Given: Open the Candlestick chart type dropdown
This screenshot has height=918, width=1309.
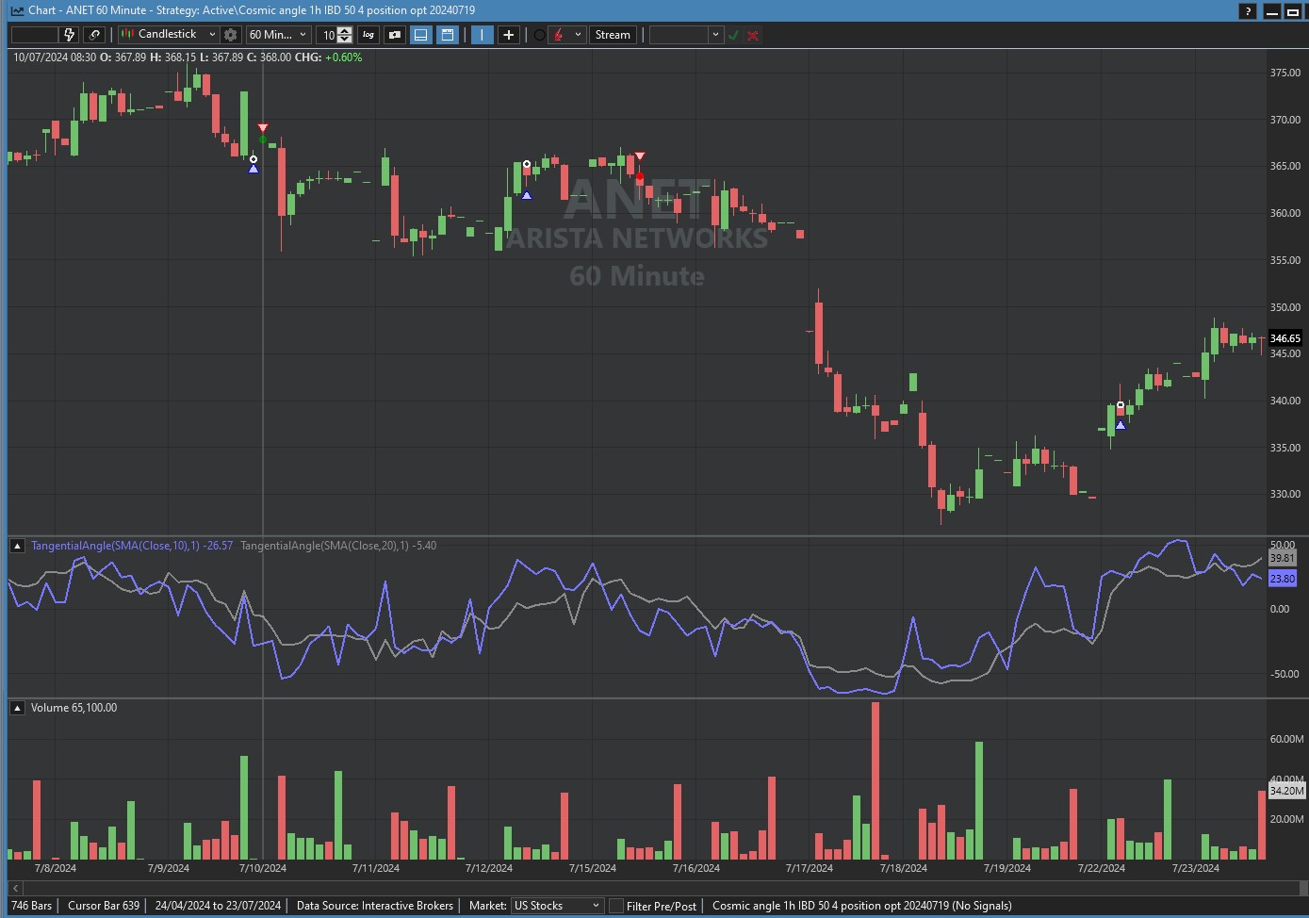Looking at the screenshot, I should (x=169, y=35).
